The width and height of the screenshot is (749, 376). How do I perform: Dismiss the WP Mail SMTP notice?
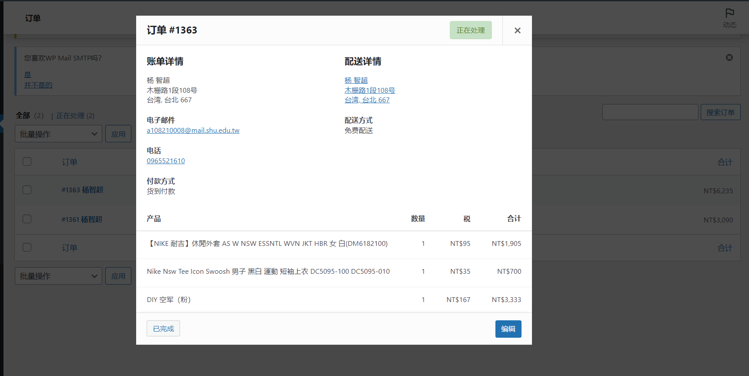coord(729,57)
